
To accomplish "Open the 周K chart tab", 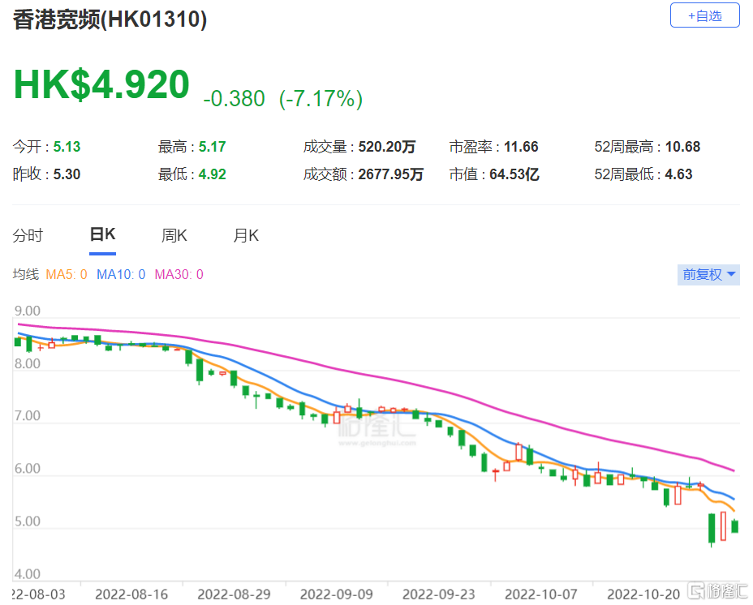I will pyautogui.click(x=174, y=235).
